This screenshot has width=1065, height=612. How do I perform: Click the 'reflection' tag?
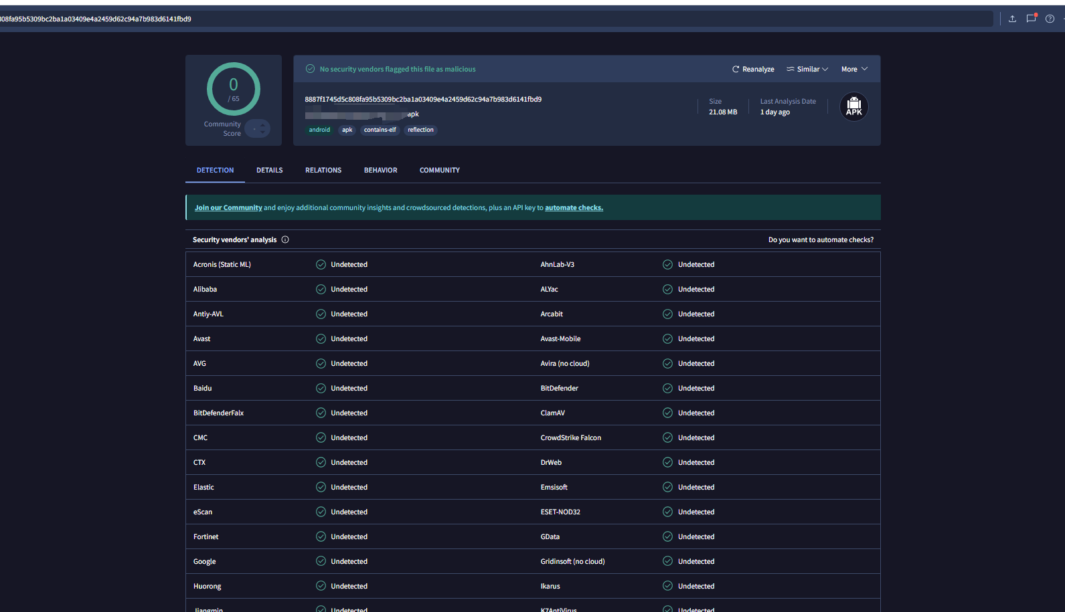point(420,130)
